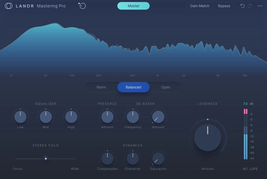Click the Focus label under Stereo Field

(x=17, y=169)
